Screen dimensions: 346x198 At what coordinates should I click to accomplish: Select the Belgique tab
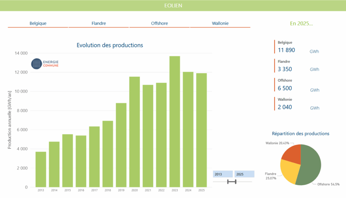(38, 23)
